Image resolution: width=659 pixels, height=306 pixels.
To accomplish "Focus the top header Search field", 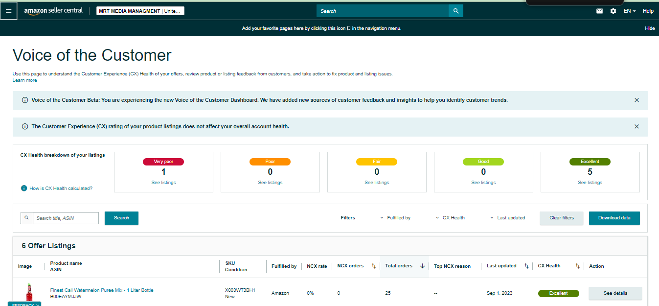I will [383, 11].
